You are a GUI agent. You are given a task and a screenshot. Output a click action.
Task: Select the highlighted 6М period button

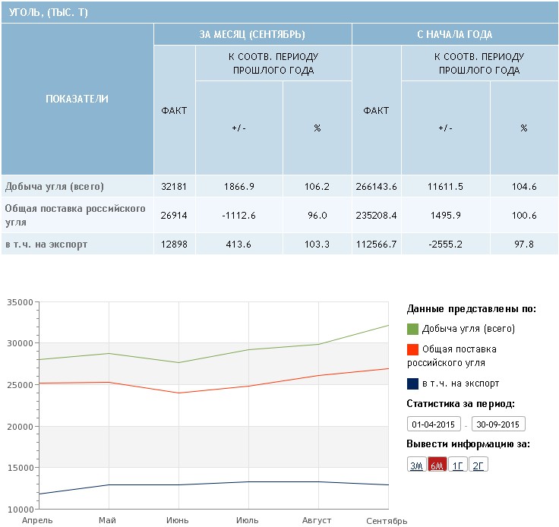pyautogui.click(x=437, y=465)
